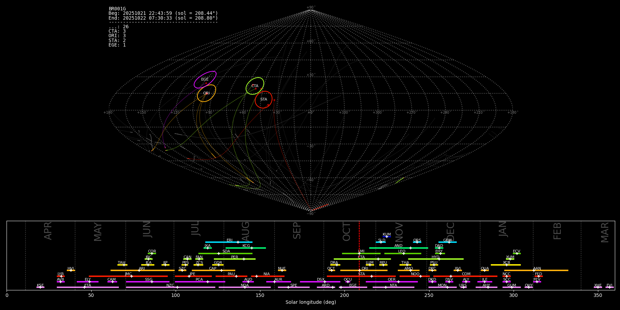
Task: Click the green CTA radiant ellipse on sky map
Action: tap(255, 86)
